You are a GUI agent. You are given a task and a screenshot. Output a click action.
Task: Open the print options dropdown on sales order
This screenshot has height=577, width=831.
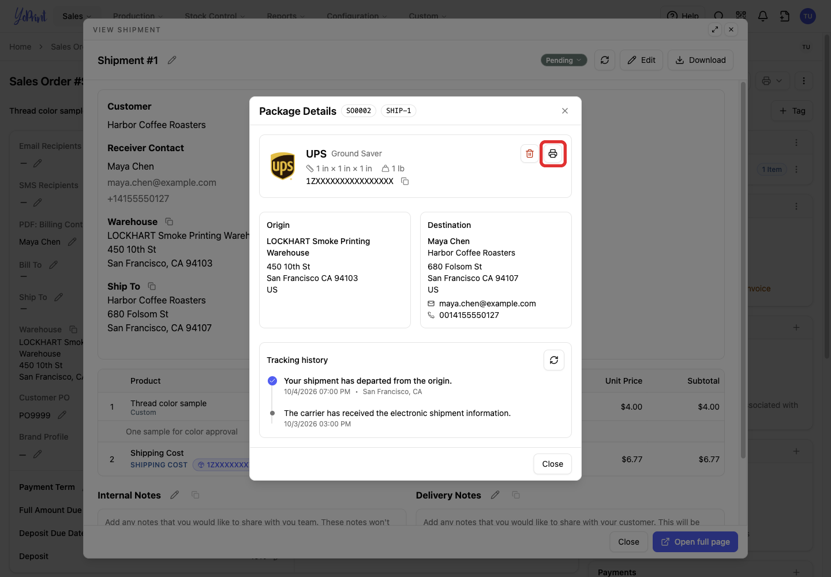click(x=772, y=81)
